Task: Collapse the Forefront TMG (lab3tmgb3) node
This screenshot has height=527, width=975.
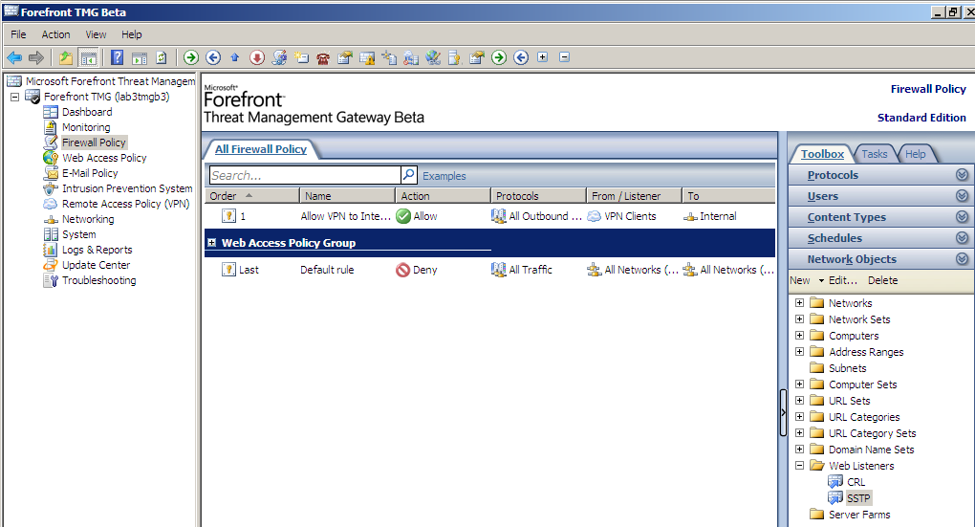Action: (15, 97)
